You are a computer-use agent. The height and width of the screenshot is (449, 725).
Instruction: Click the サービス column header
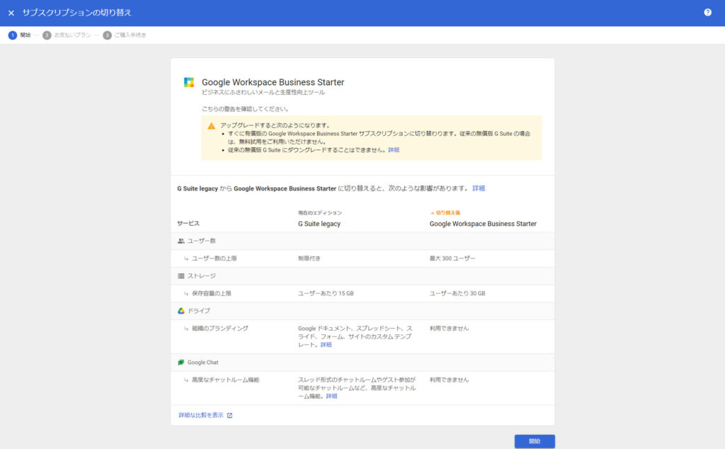coord(188,223)
